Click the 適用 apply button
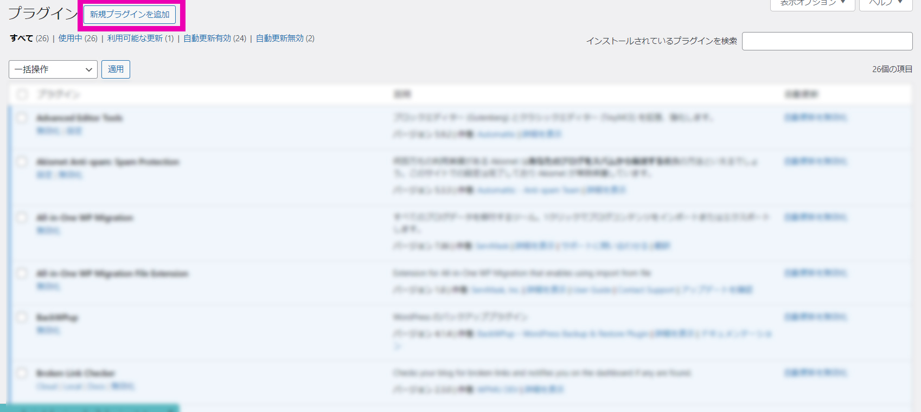The image size is (921, 412). tap(116, 69)
